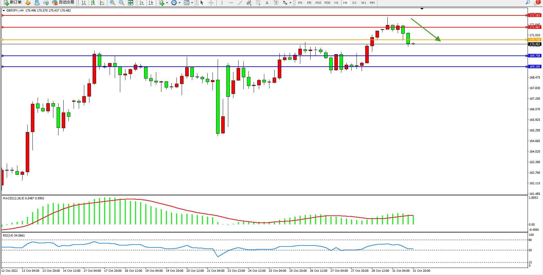This screenshot has height=275, width=543.
Task: Select the text label 'A' tool
Action: (267, 3)
